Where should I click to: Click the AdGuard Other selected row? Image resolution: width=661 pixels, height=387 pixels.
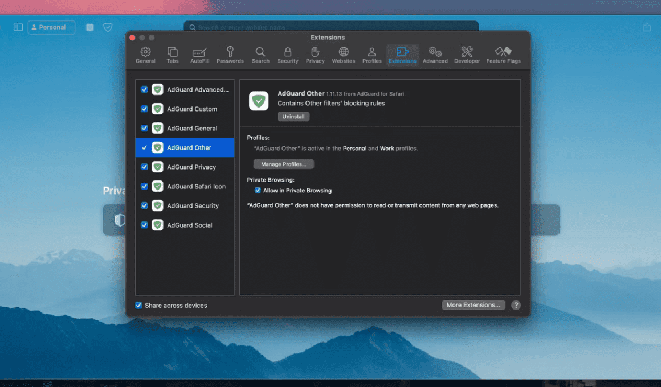click(x=185, y=147)
